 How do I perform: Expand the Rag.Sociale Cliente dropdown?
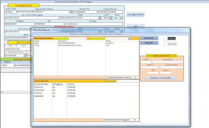[70, 12]
